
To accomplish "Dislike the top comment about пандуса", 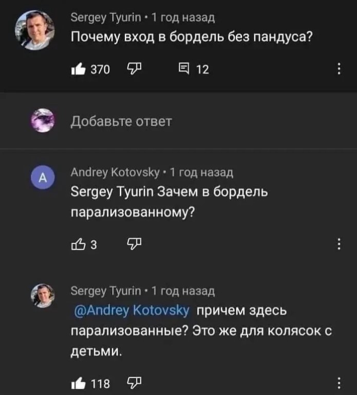I will click(x=134, y=69).
